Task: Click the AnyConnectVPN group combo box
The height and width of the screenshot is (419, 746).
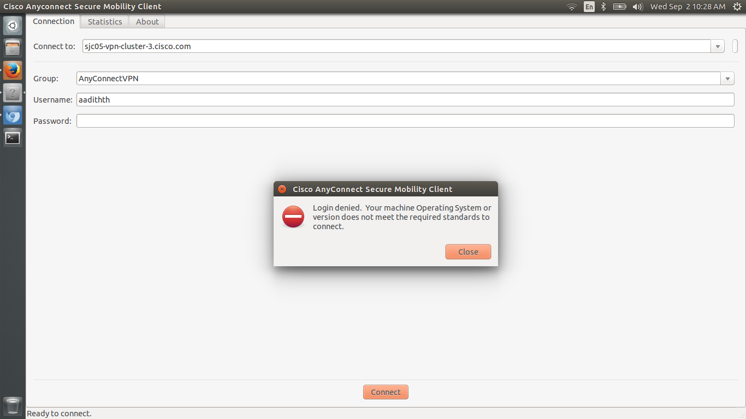Action: (x=405, y=79)
